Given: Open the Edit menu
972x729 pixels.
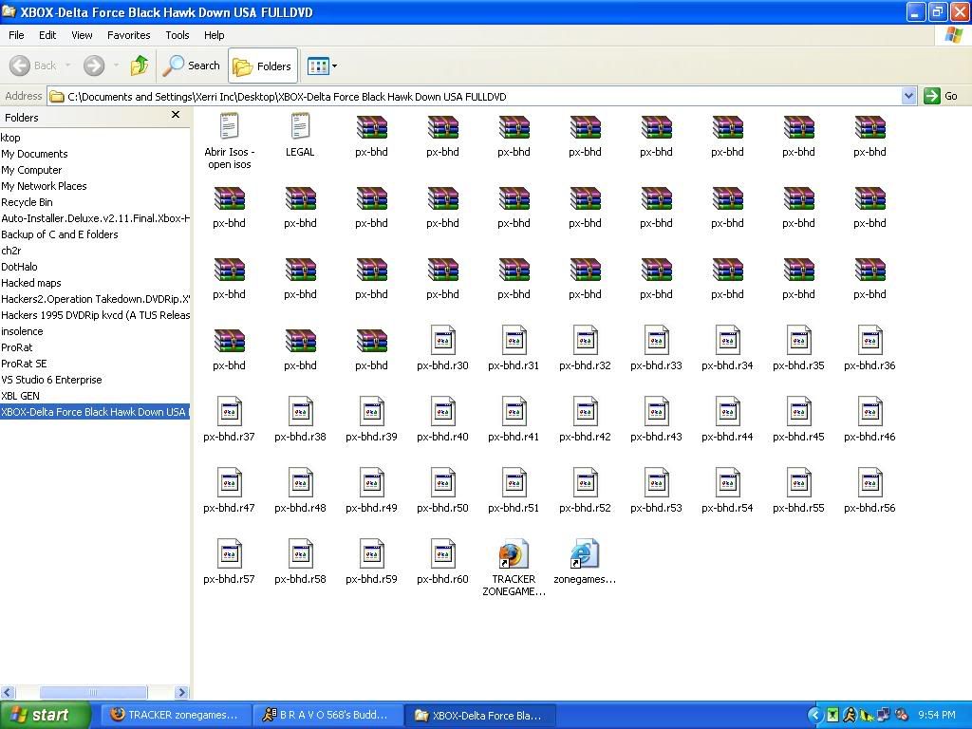Looking at the screenshot, I should 47,35.
